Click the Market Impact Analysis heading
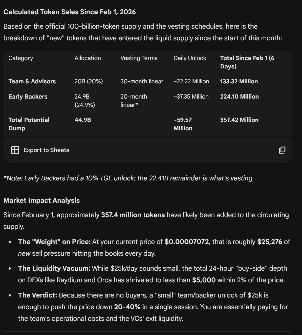Viewport: 302px width, 335px height. (41, 200)
